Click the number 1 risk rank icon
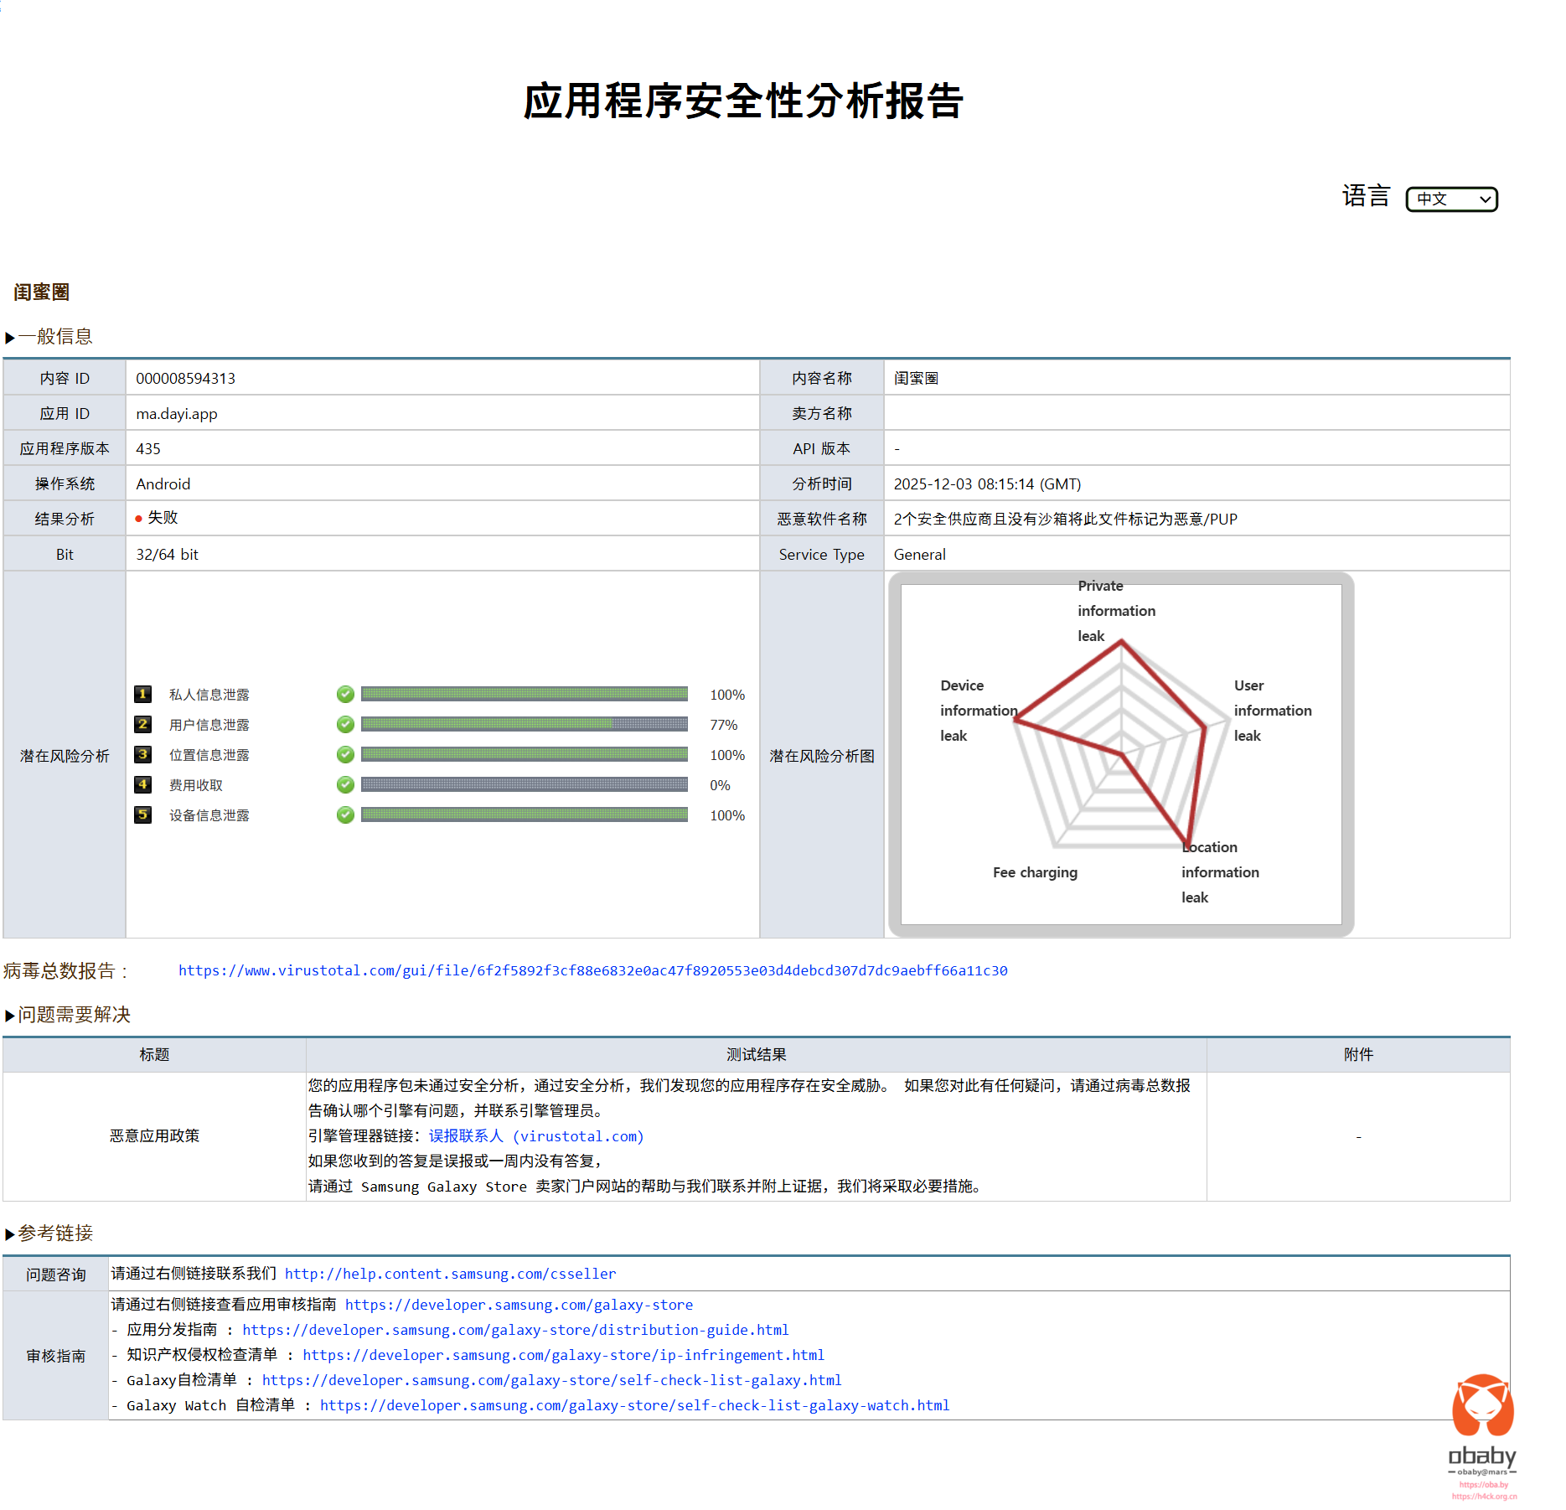The image size is (1566, 1510). [143, 694]
